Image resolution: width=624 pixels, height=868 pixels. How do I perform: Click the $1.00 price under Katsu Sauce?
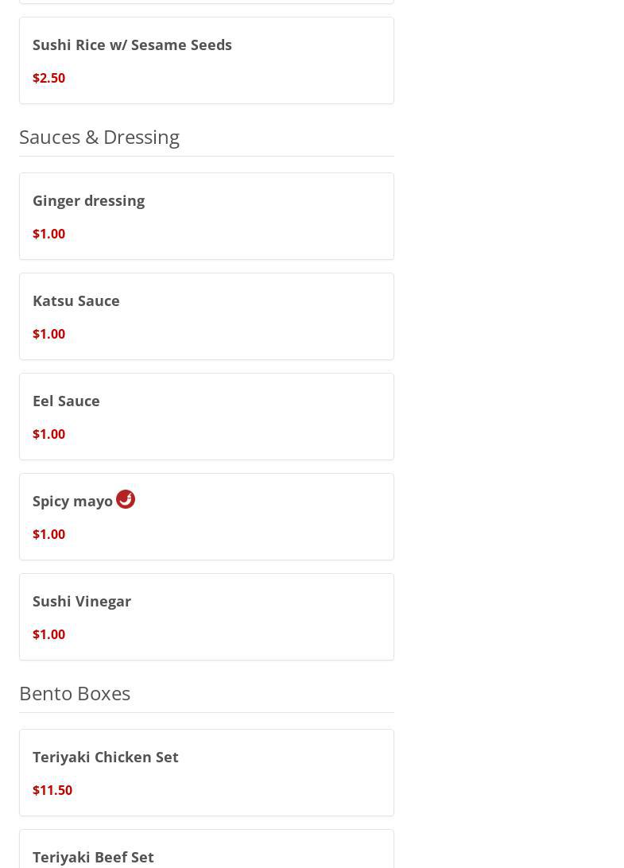(x=48, y=334)
